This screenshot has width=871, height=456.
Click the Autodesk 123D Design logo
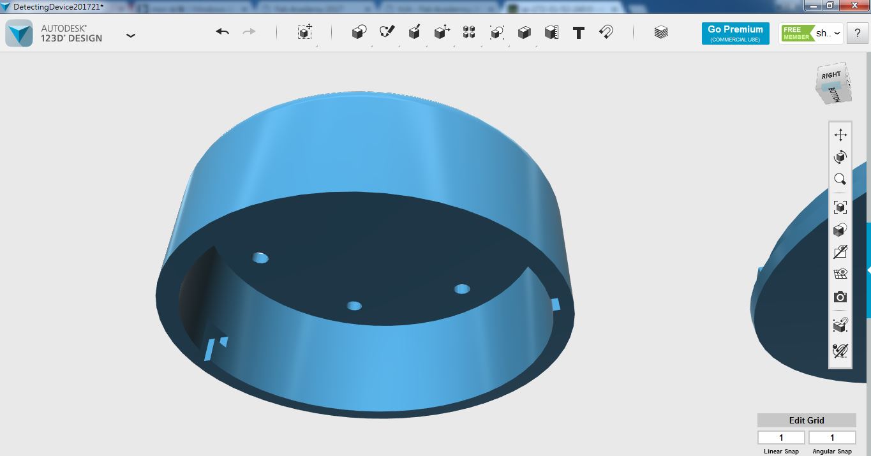pyautogui.click(x=19, y=33)
